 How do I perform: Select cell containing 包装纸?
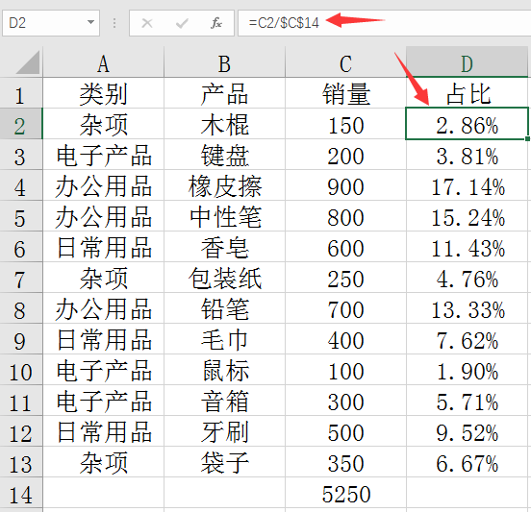pos(224,278)
